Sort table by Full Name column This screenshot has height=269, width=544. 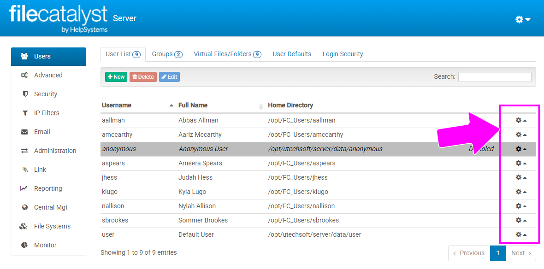tap(221, 105)
